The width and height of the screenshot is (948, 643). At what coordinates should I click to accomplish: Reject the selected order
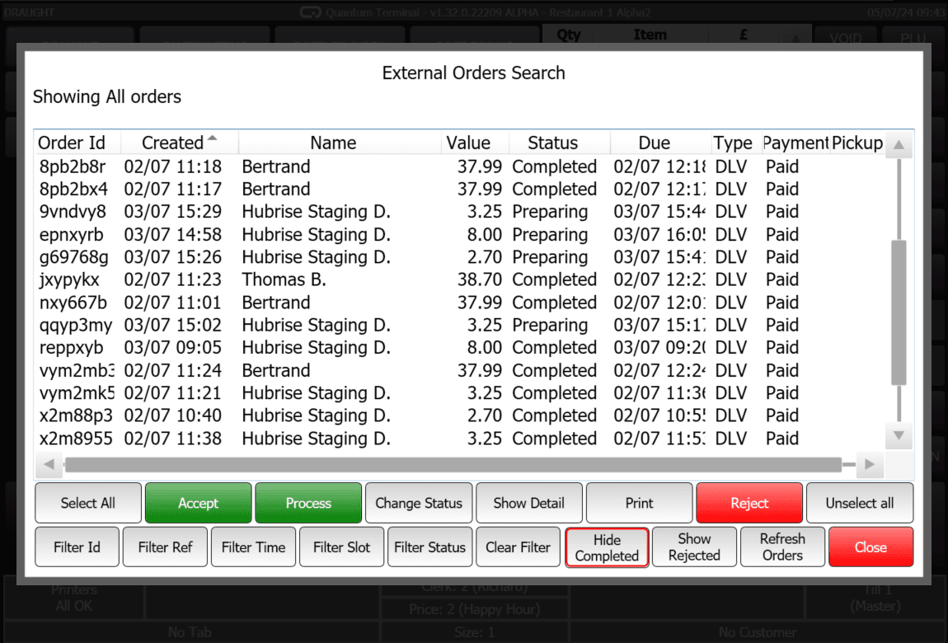[x=749, y=502]
